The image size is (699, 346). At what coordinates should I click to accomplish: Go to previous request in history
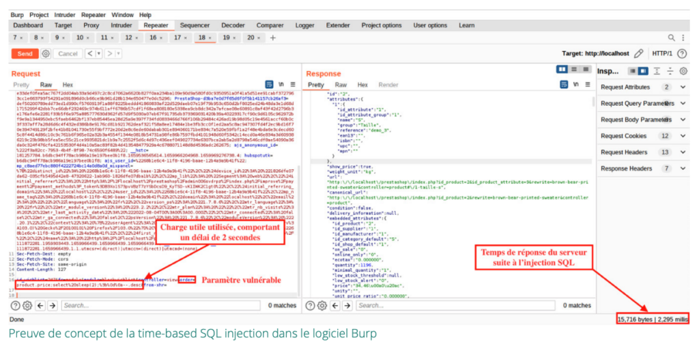pos(90,53)
